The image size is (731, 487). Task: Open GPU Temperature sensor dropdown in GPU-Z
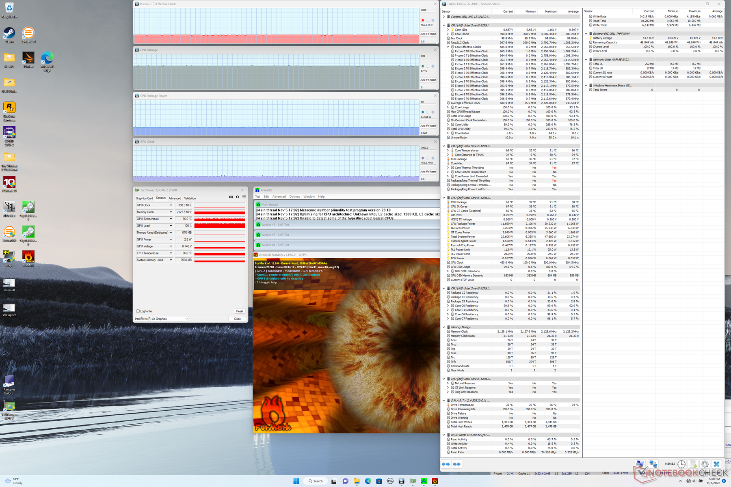coord(171,219)
